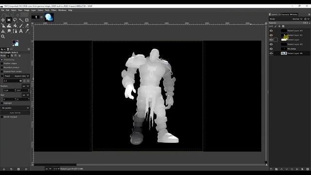Hide the Pasted Layer #2 layer
Image resolution: width=311 pixels, height=175 pixels.
pos(271,44)
